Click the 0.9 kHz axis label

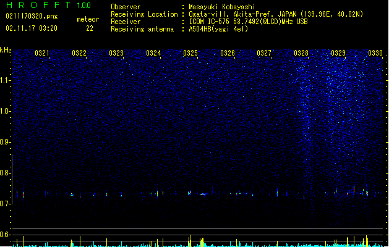tap(6, 142)
